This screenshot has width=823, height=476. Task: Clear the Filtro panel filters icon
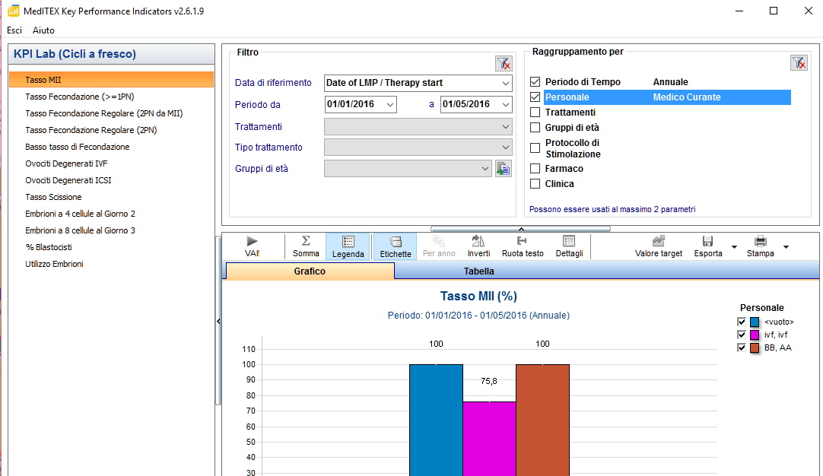pos(504,64)
